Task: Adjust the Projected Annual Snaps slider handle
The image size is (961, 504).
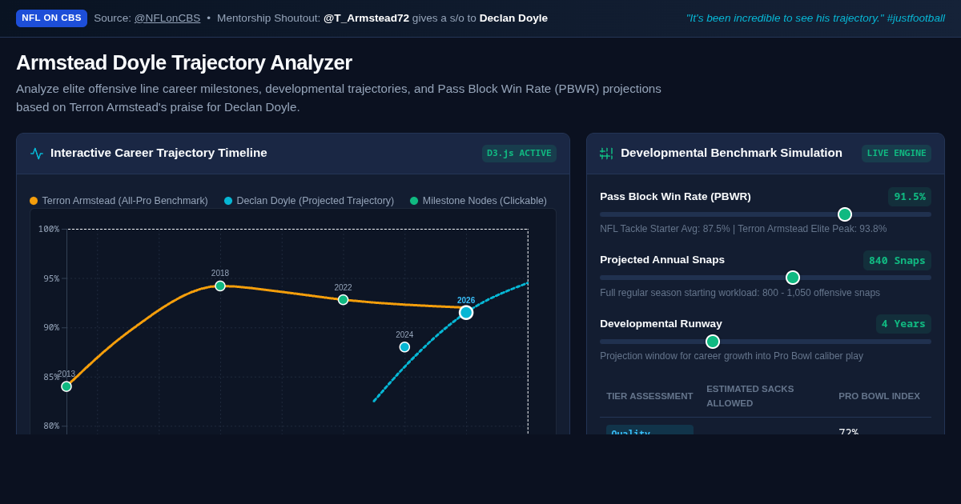Action: (x=793, y=278)
